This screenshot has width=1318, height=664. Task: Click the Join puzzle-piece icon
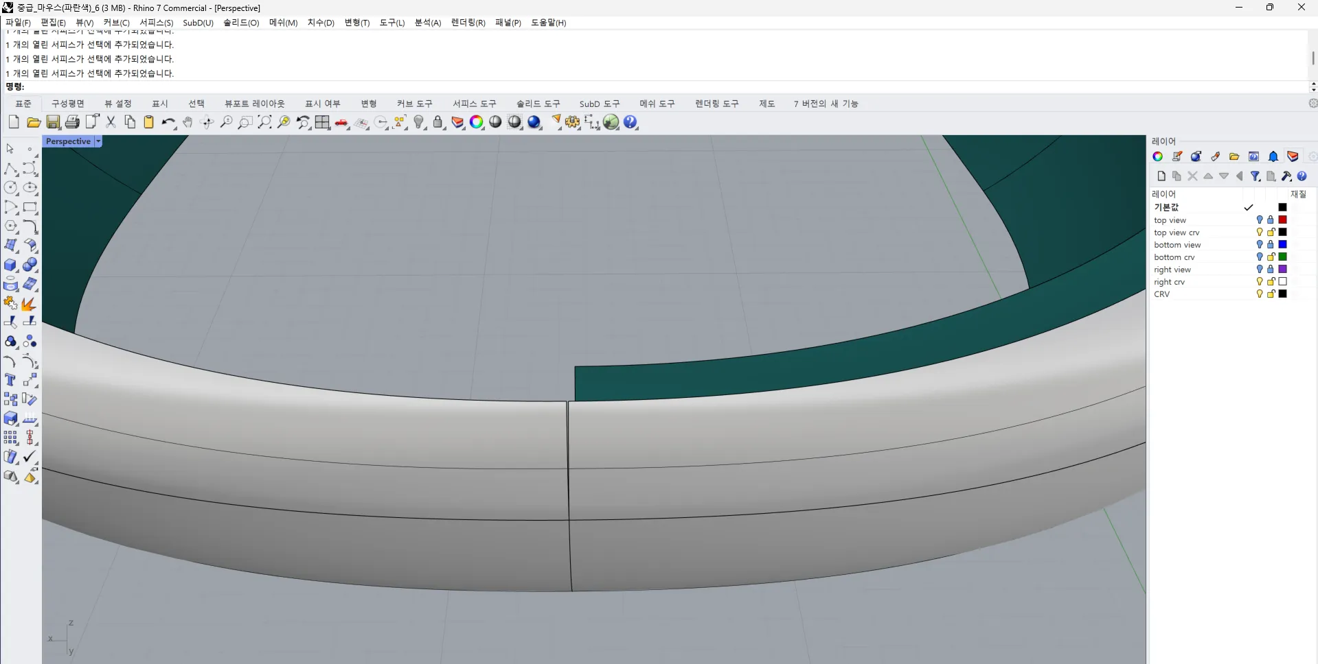[11, 303]
